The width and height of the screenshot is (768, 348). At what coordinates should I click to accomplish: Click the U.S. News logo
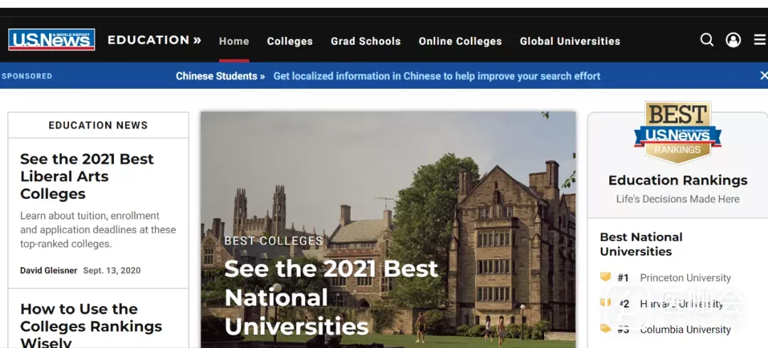[51, 40]
